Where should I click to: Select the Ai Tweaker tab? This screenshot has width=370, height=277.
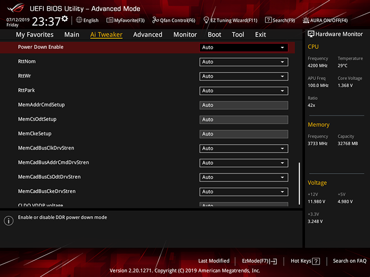(x=106, y=35)
